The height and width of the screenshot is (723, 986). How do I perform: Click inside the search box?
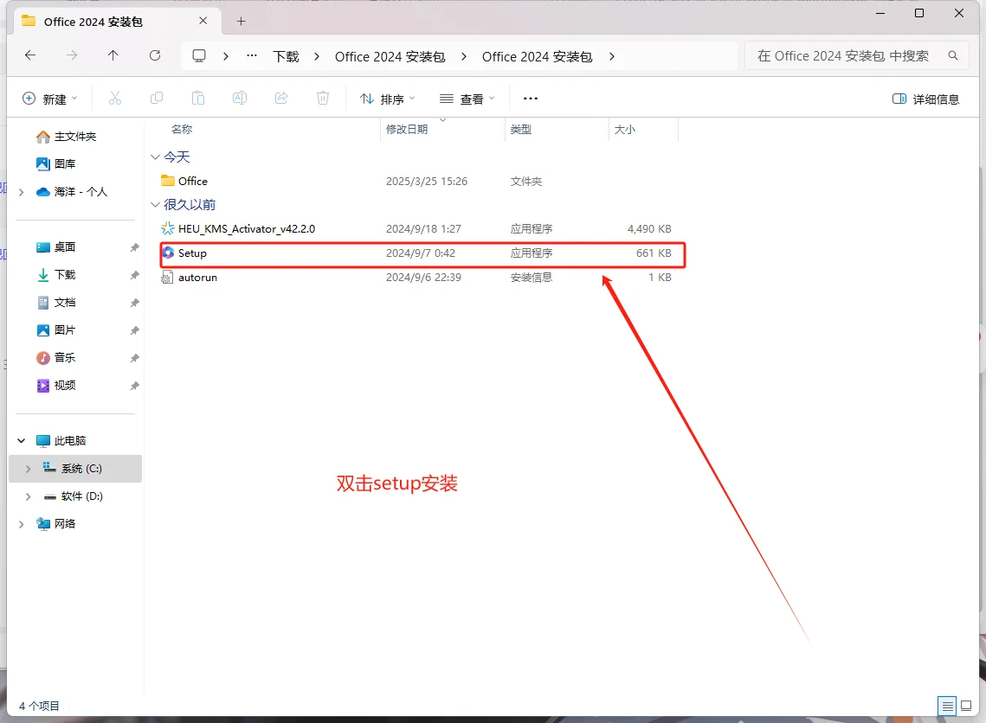point(853,54)
